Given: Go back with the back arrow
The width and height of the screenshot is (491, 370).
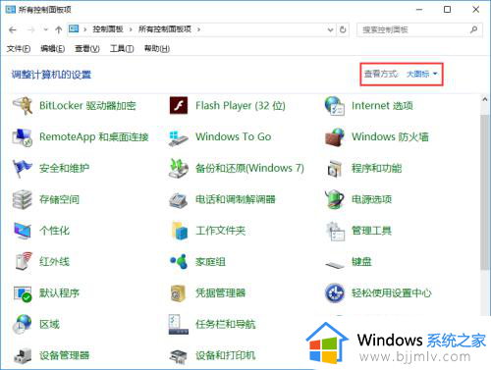Looking at the screenshot, I should 13,30.
